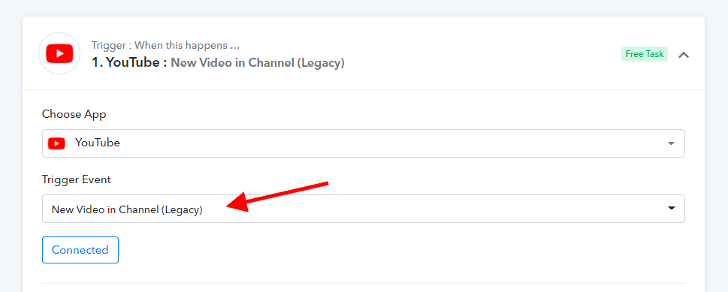
Task: Select the YouTube text in the Choose App box
Action: point(98,143)
